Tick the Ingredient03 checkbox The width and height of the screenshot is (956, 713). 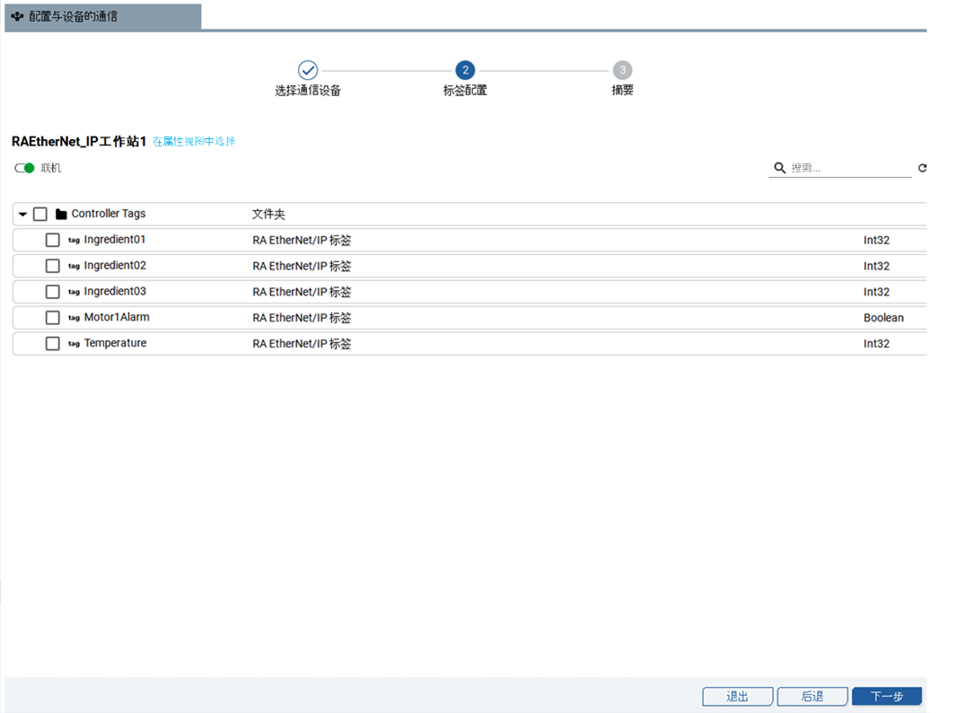click(x=53, y=292)
